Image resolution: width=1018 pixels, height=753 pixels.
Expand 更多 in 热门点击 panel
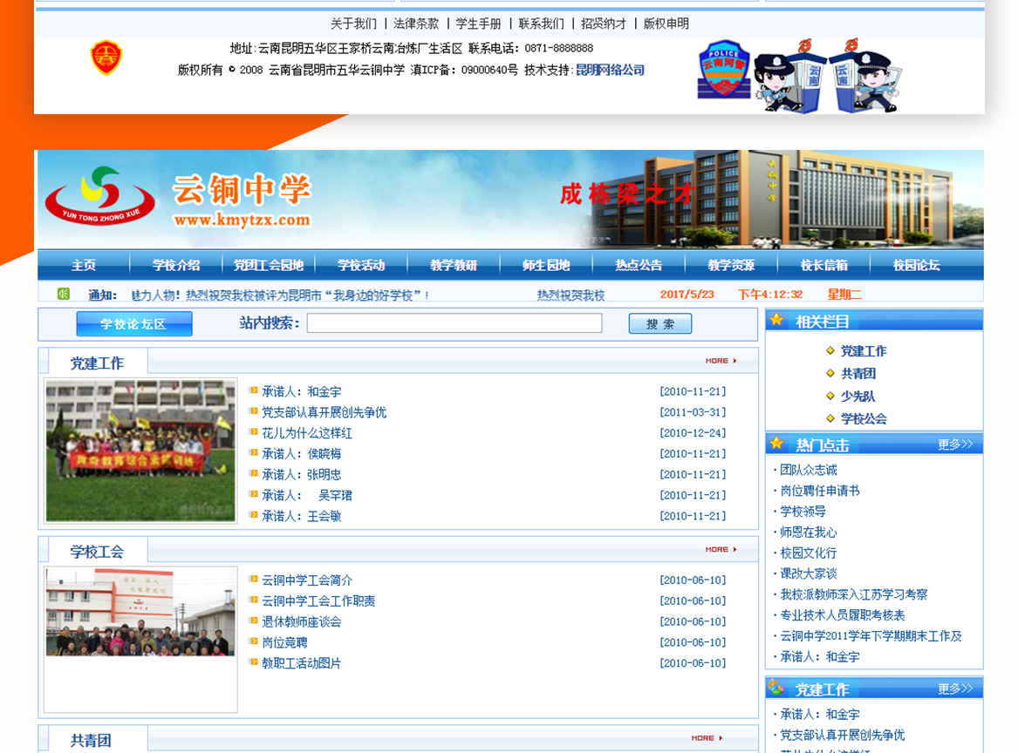(x=954, y=444)
